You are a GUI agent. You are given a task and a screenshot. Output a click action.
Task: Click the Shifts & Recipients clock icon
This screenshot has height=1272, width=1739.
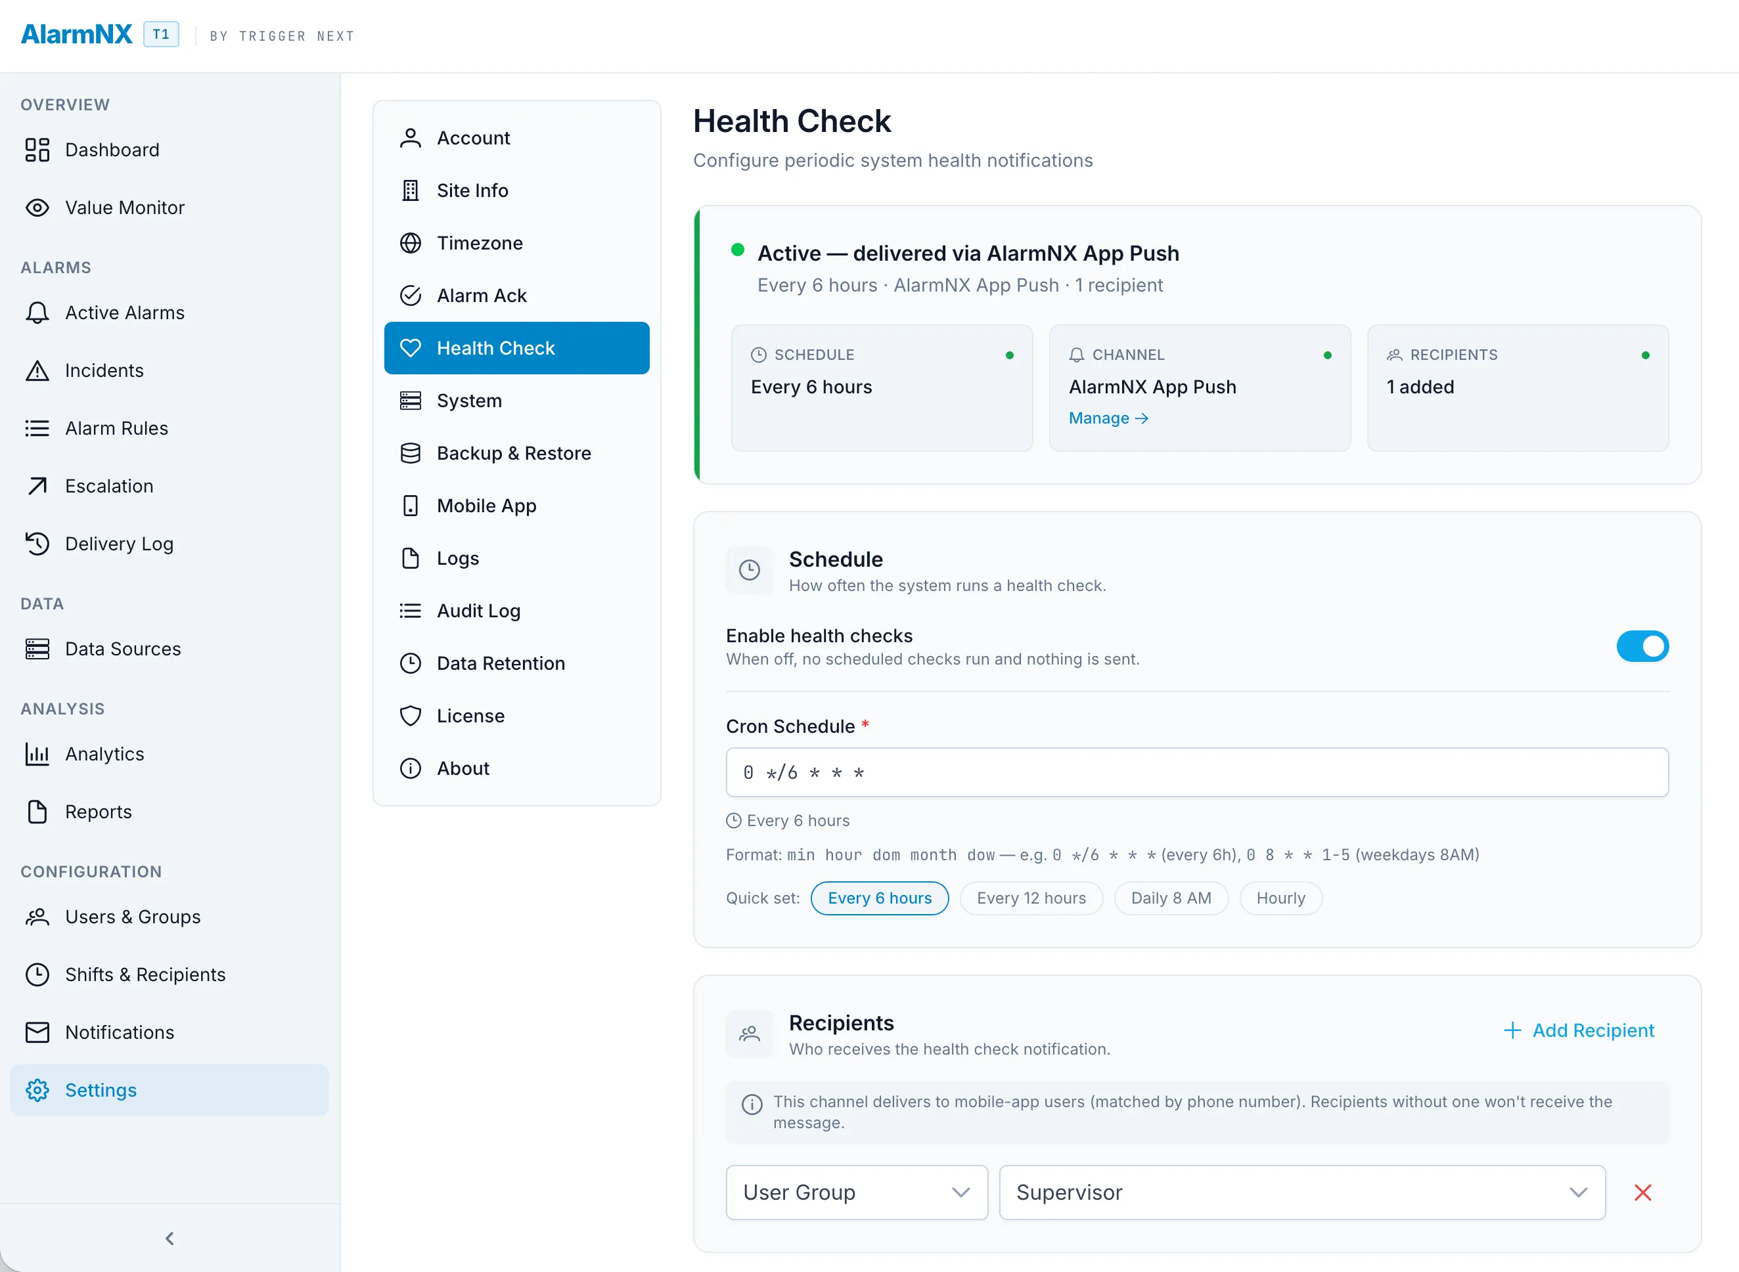pos(37,975)
